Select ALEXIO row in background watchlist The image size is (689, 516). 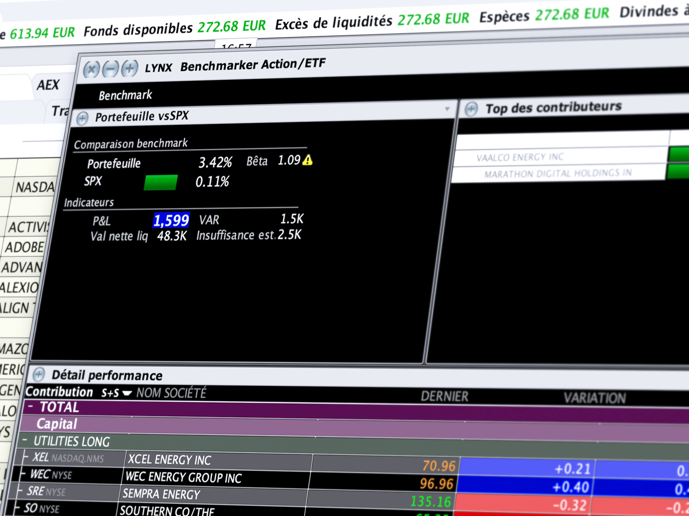[x=19, y=287]
